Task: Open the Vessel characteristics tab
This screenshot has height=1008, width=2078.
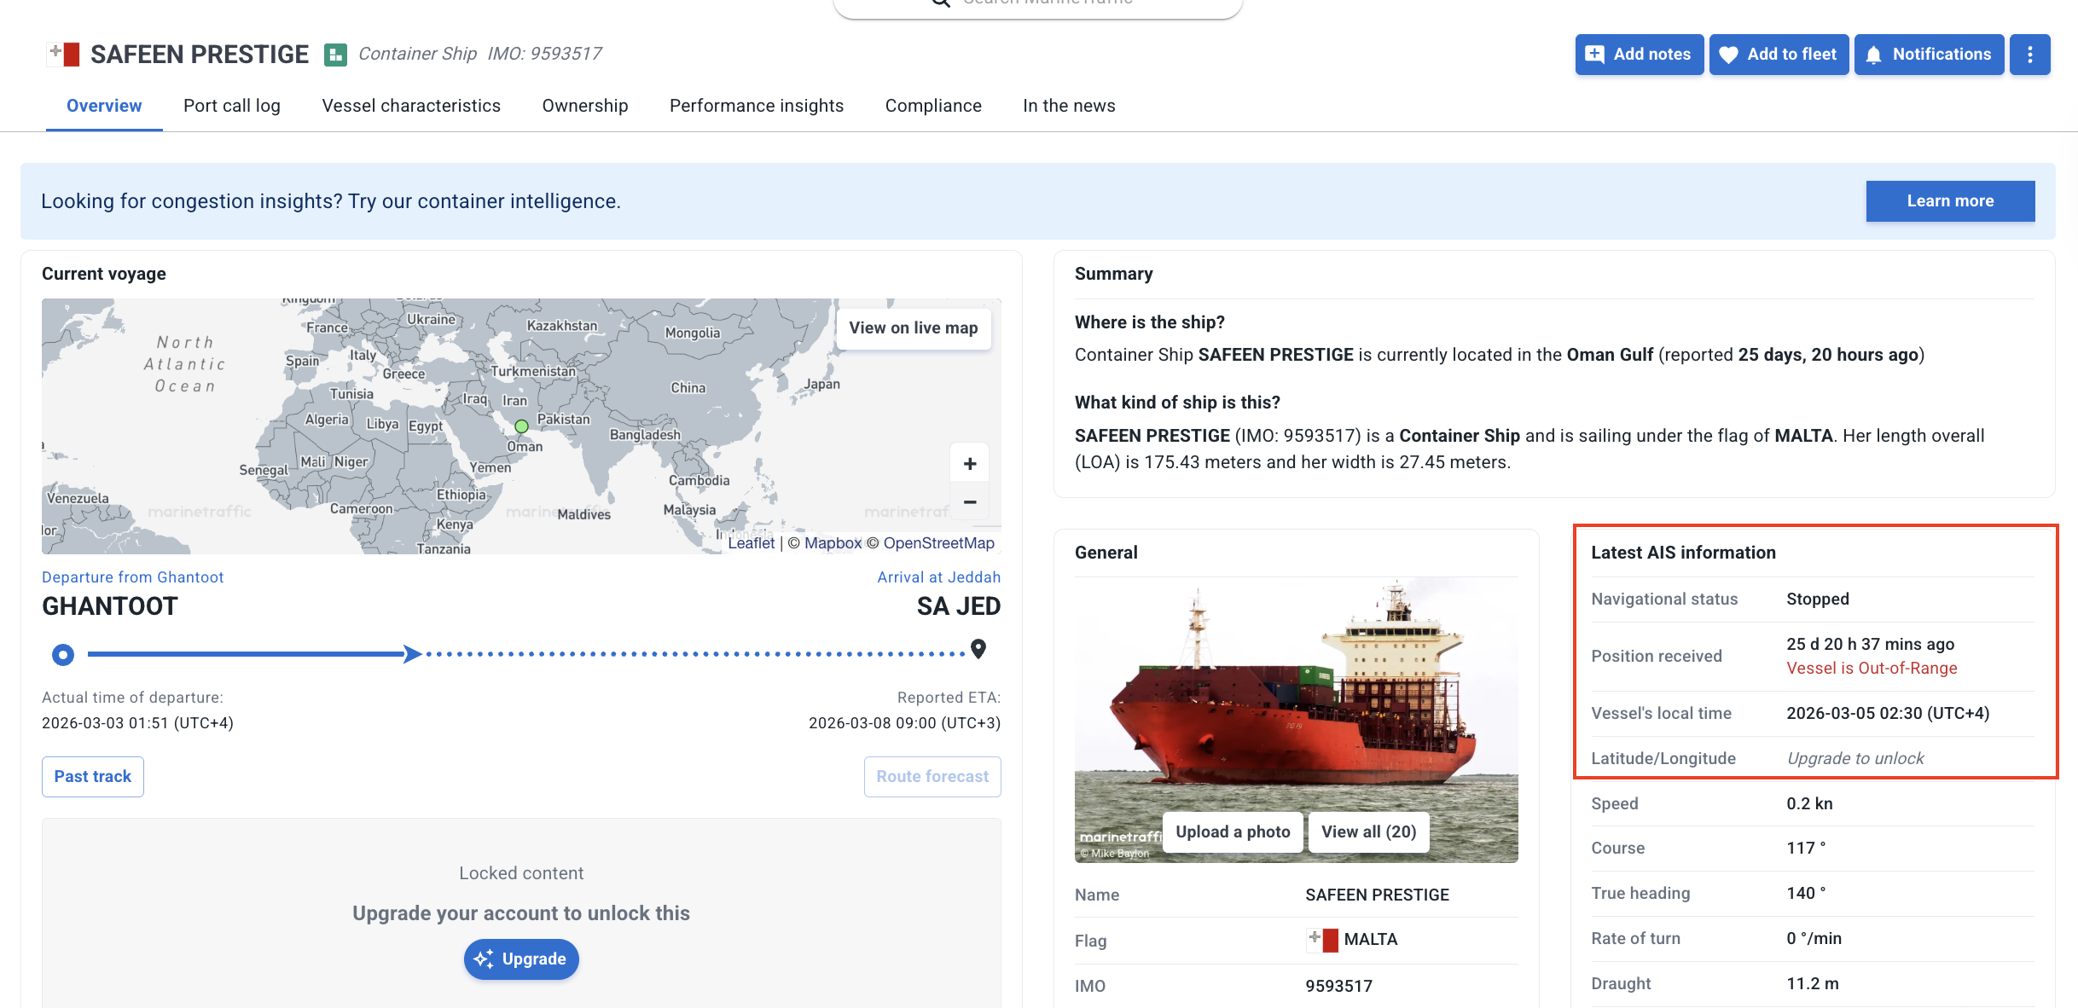Action: [x=411, y=106]
